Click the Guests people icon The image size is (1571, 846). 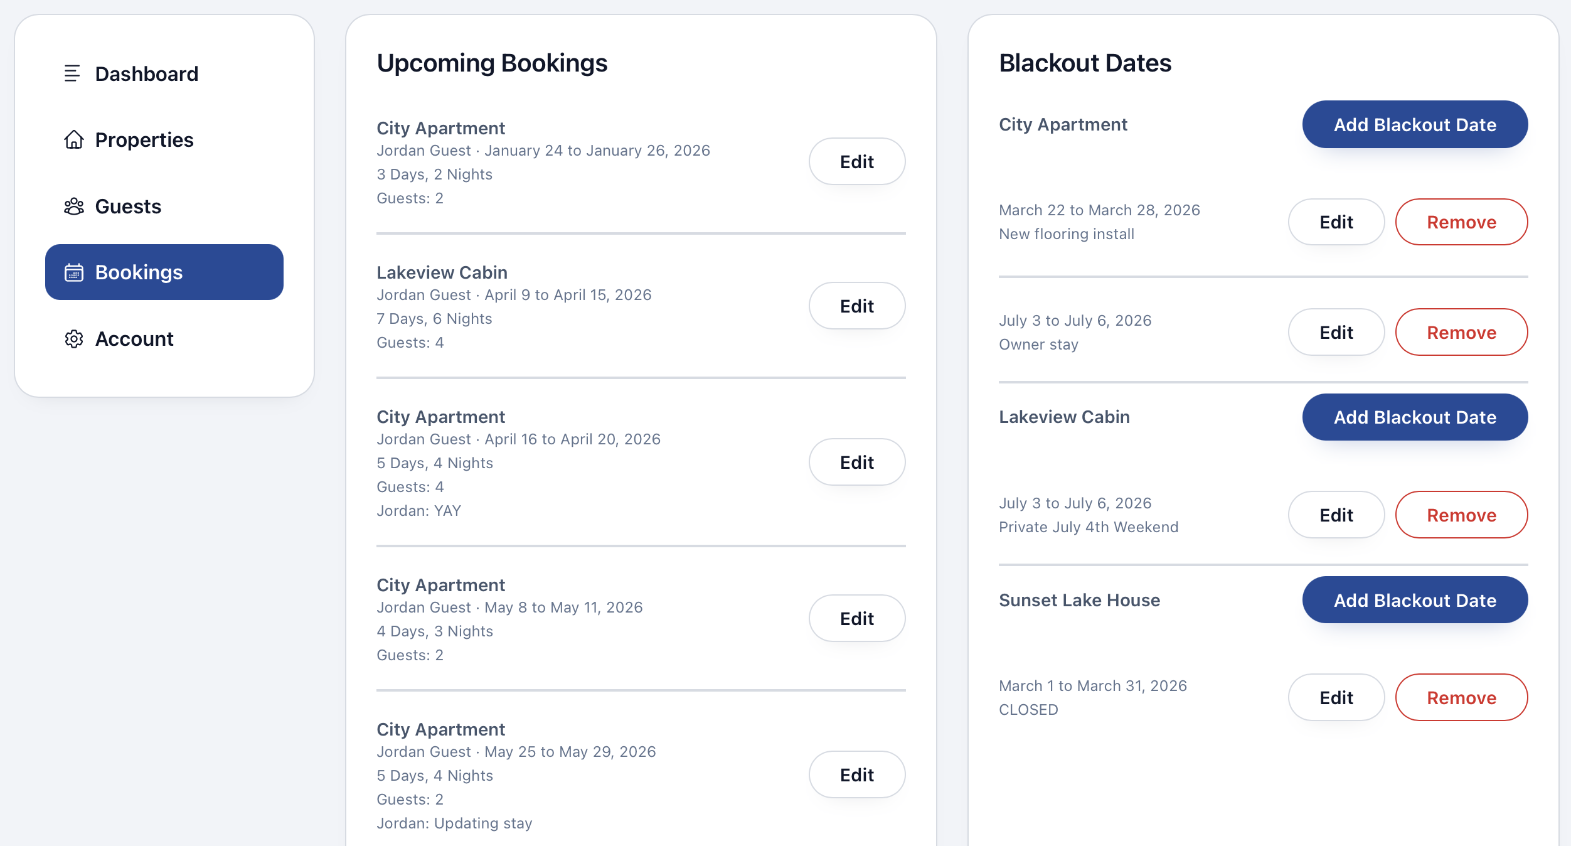tap(74, 206)
